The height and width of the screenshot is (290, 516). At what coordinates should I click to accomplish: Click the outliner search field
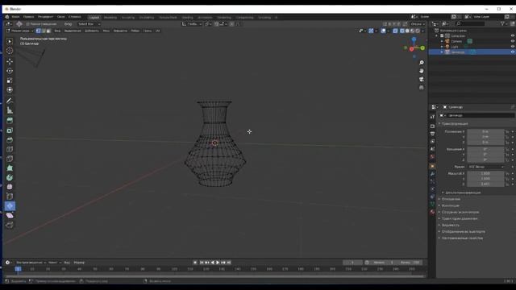[470, 23]
